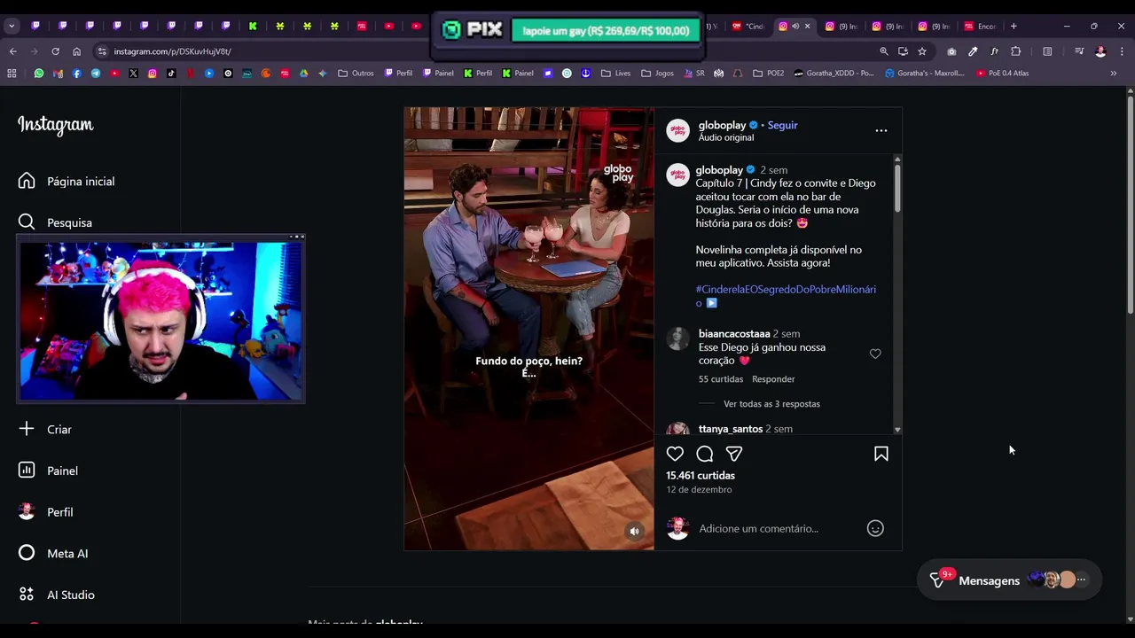
Task: Go to the browser home page
Action: [76, 51]
